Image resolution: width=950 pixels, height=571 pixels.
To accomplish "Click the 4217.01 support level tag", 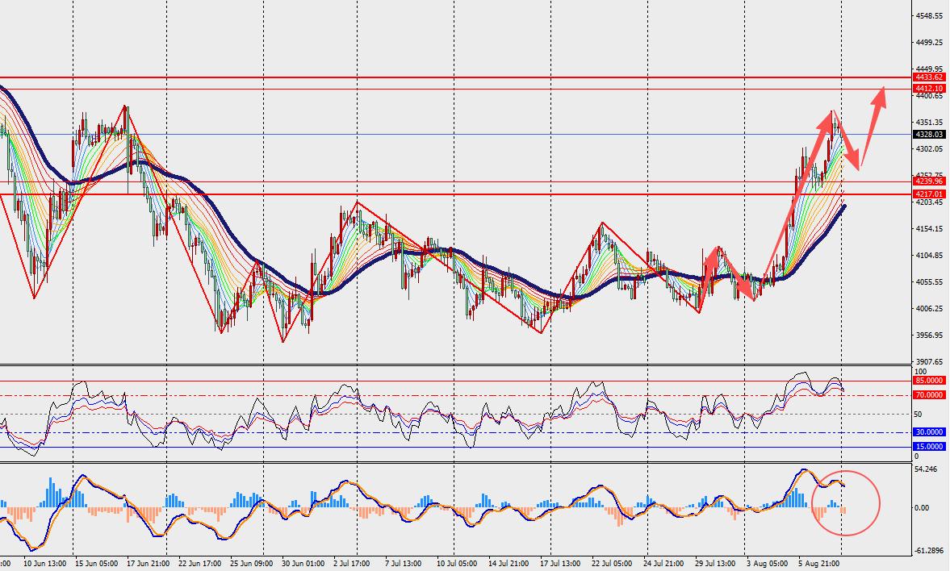I will [x=929, y=194].
